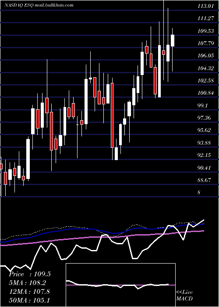Select the 90.41 price axis label
Image resolution: width=219 pixels, height=307 pixels.
[x=205, y=168]
